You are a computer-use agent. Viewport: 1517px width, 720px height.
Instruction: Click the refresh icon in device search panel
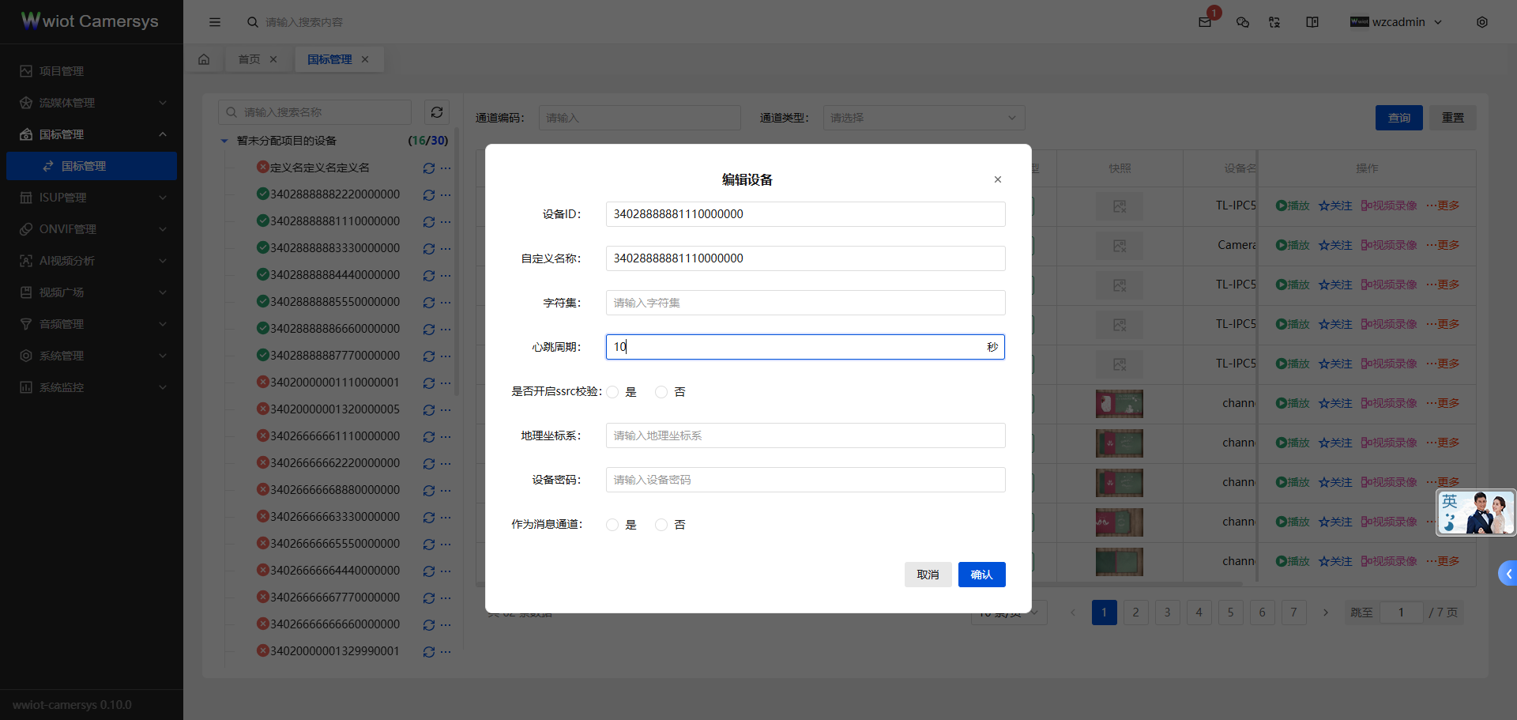click(436, 112)
